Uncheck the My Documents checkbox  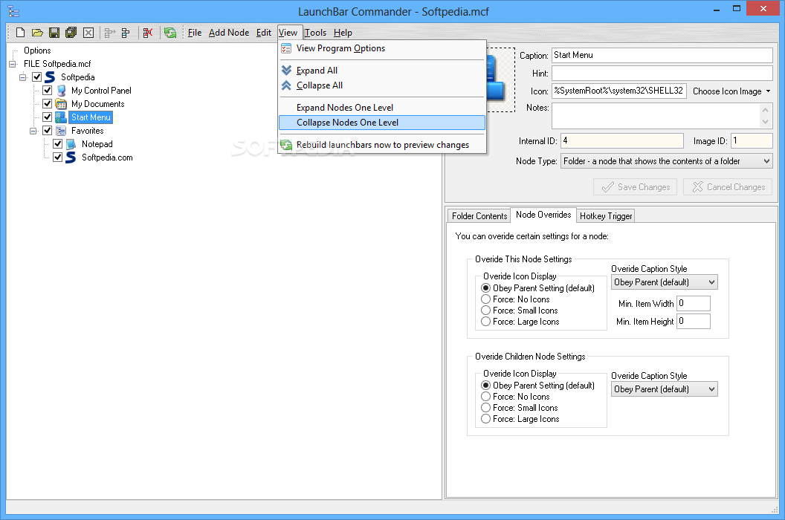pos(47,103)
